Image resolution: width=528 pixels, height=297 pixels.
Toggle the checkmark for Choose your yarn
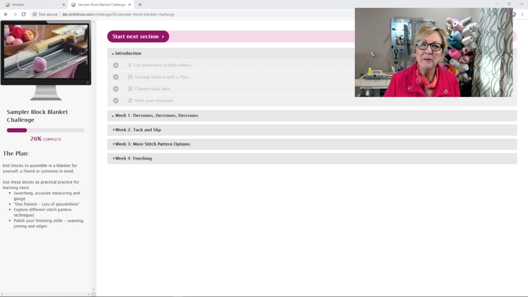tap(115, 89)
